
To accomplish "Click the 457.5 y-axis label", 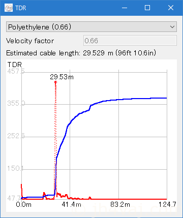I will 16,71.
